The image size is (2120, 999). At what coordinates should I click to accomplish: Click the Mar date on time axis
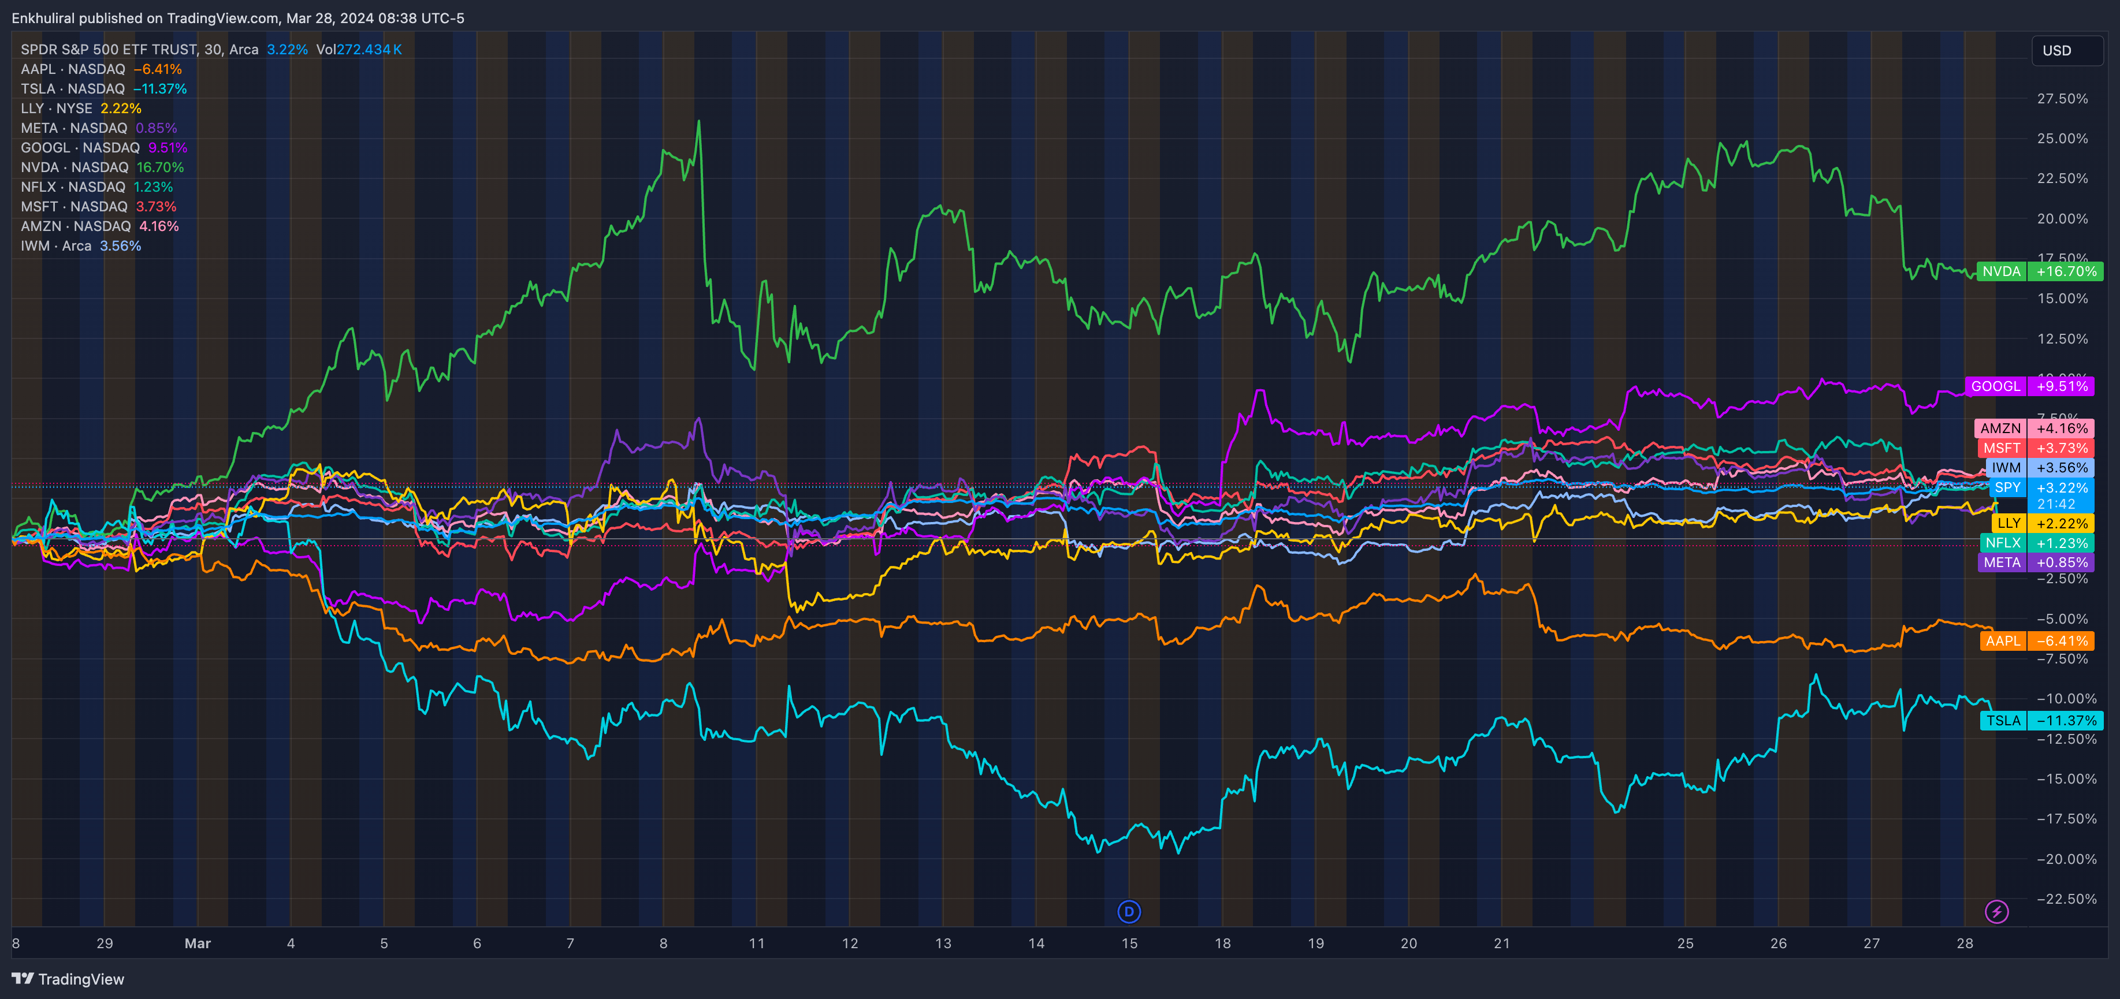[198, 943]
